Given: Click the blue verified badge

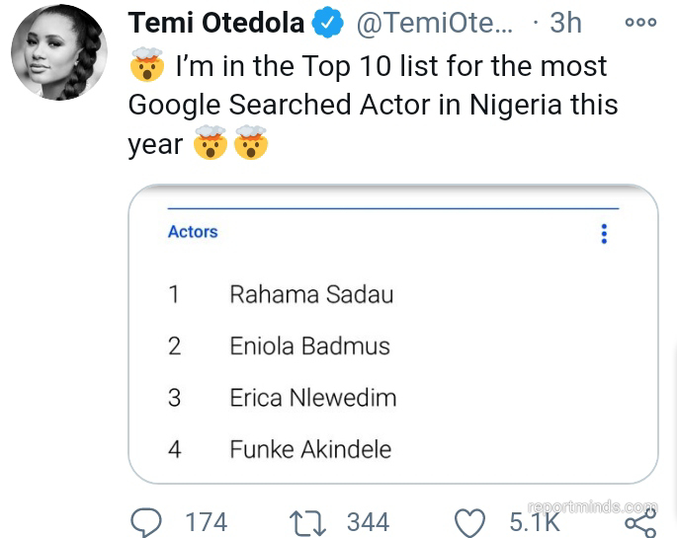Looking at the screenshot, I should click(x=328, y=23).
